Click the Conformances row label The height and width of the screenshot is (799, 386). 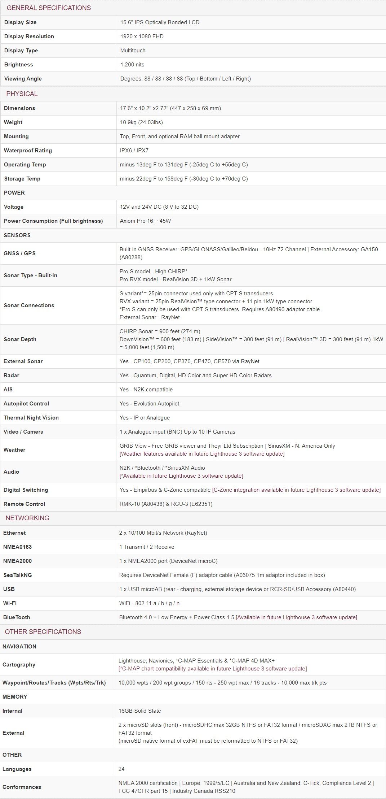pyautogui.click(x=22, y=787)
